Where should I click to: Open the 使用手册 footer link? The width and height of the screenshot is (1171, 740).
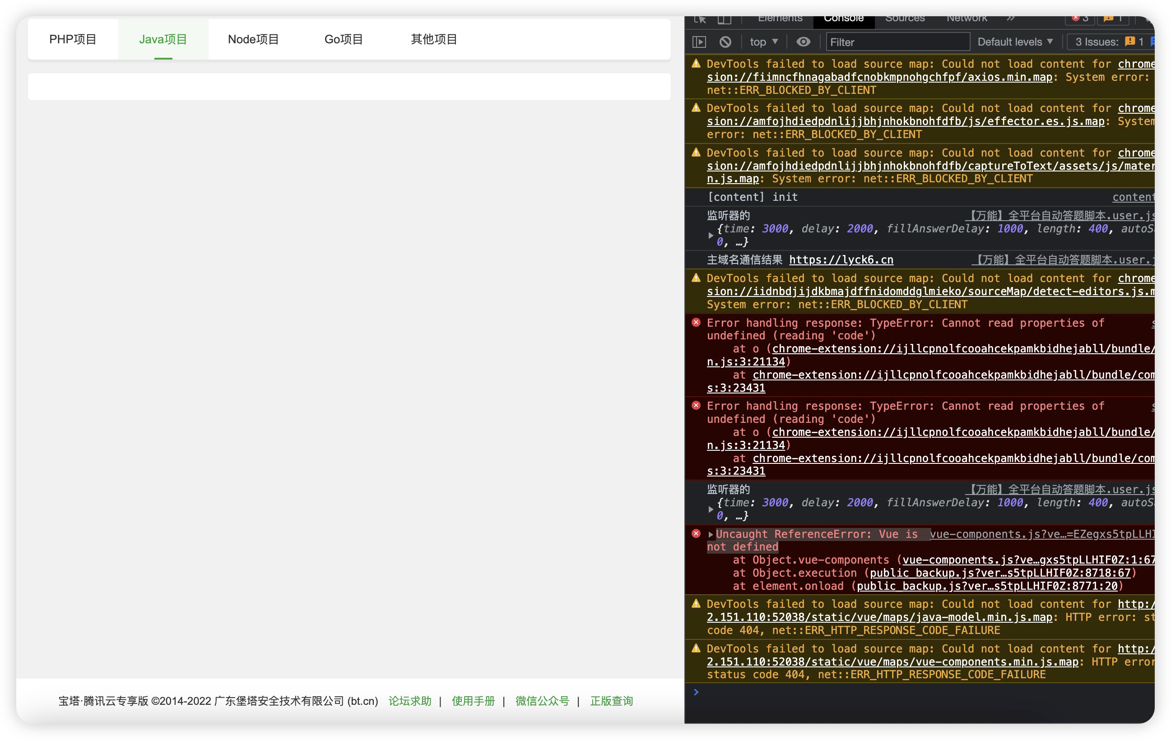click(x=473, y=701)
